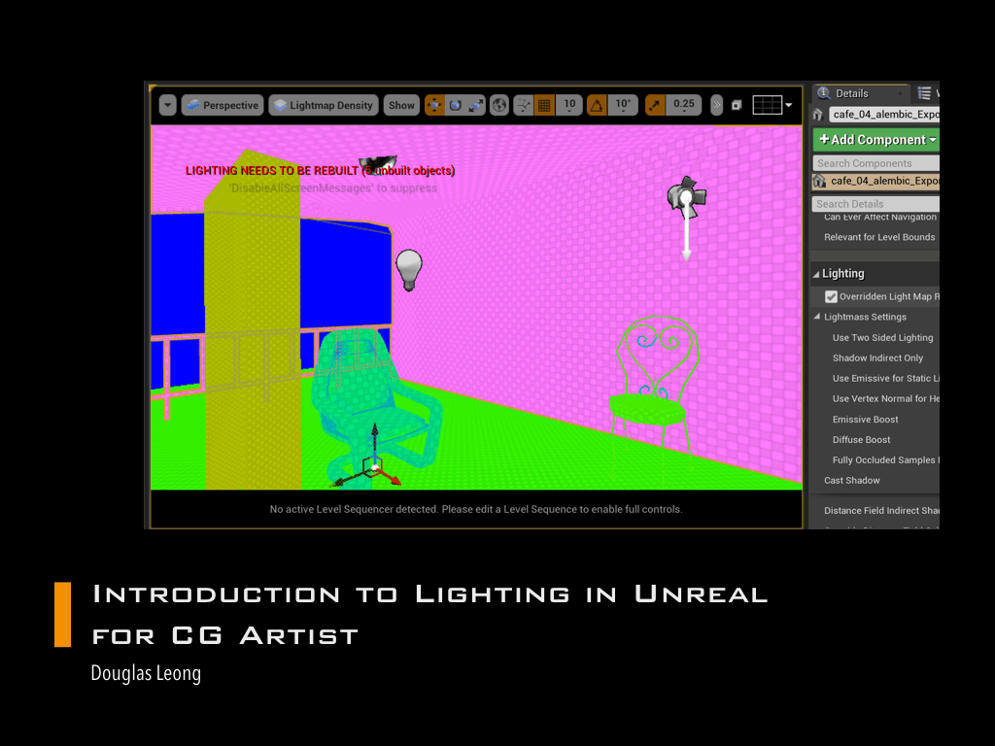Select the spotlight actor icon in viewport
This screenshot has width=995, height=746.
click(x=686, y=197)
